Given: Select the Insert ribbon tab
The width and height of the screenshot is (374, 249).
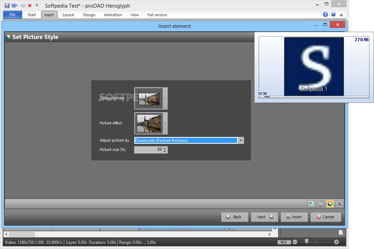Looking at the screenshot, I should [x=49, y=15].
